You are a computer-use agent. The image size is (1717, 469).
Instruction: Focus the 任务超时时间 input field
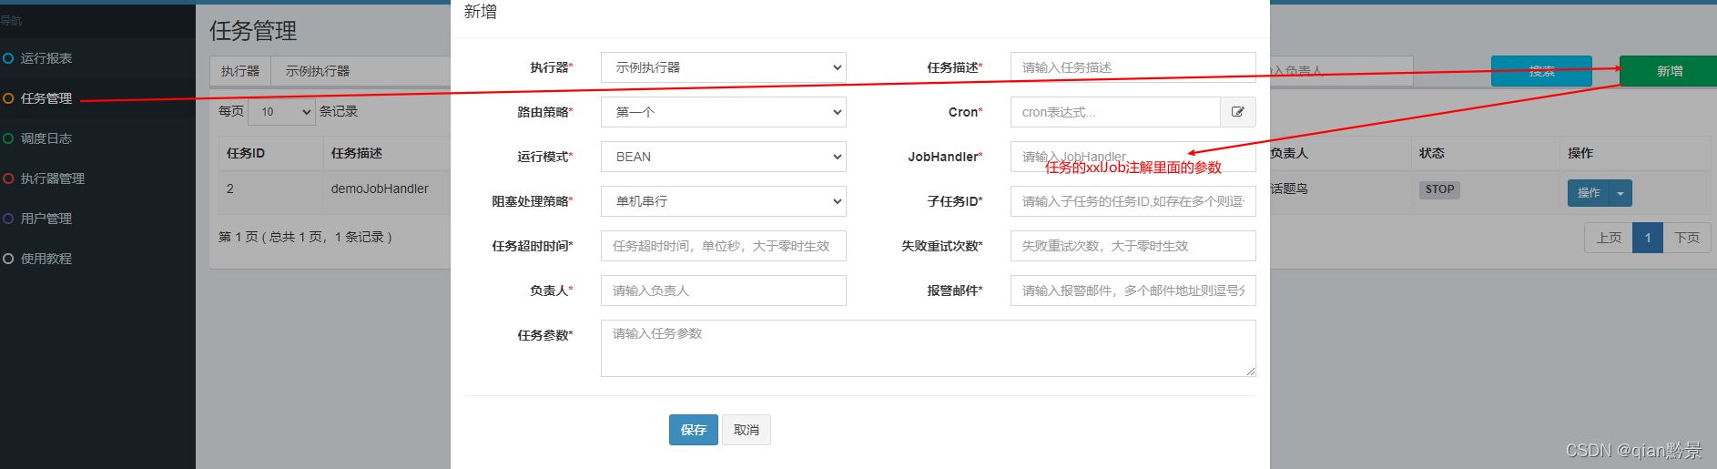[724, 246]
